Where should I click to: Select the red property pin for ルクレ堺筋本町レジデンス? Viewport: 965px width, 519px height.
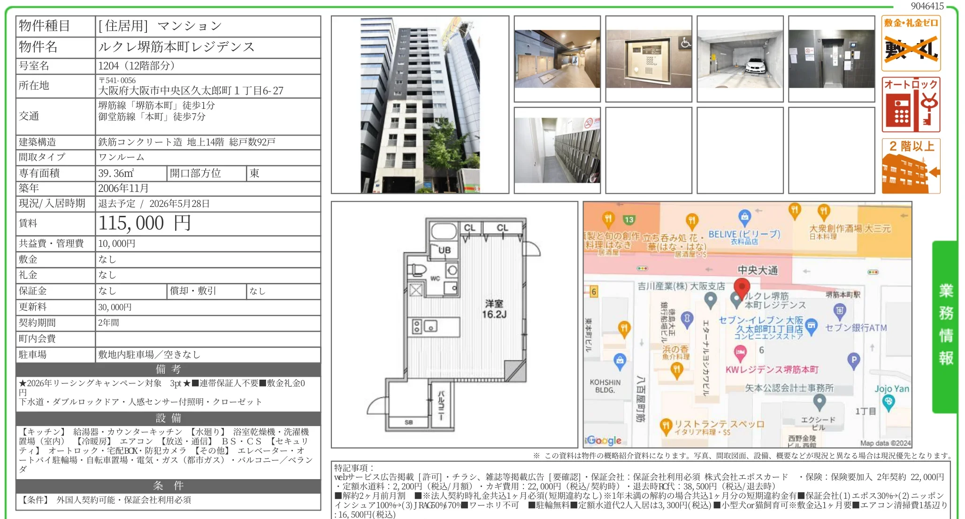point(742,286)
